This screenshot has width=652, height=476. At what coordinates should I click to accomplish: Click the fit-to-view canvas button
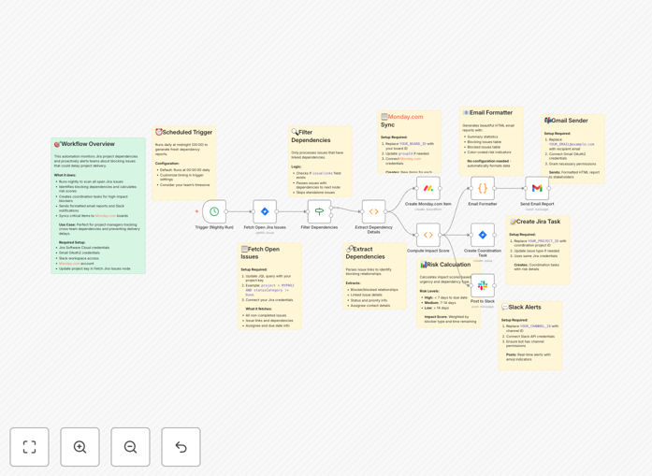coord(30,447)
